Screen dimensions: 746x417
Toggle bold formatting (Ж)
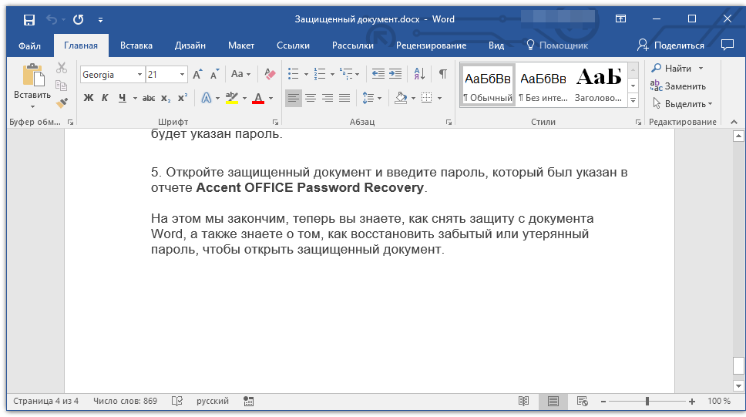point(88,98)
